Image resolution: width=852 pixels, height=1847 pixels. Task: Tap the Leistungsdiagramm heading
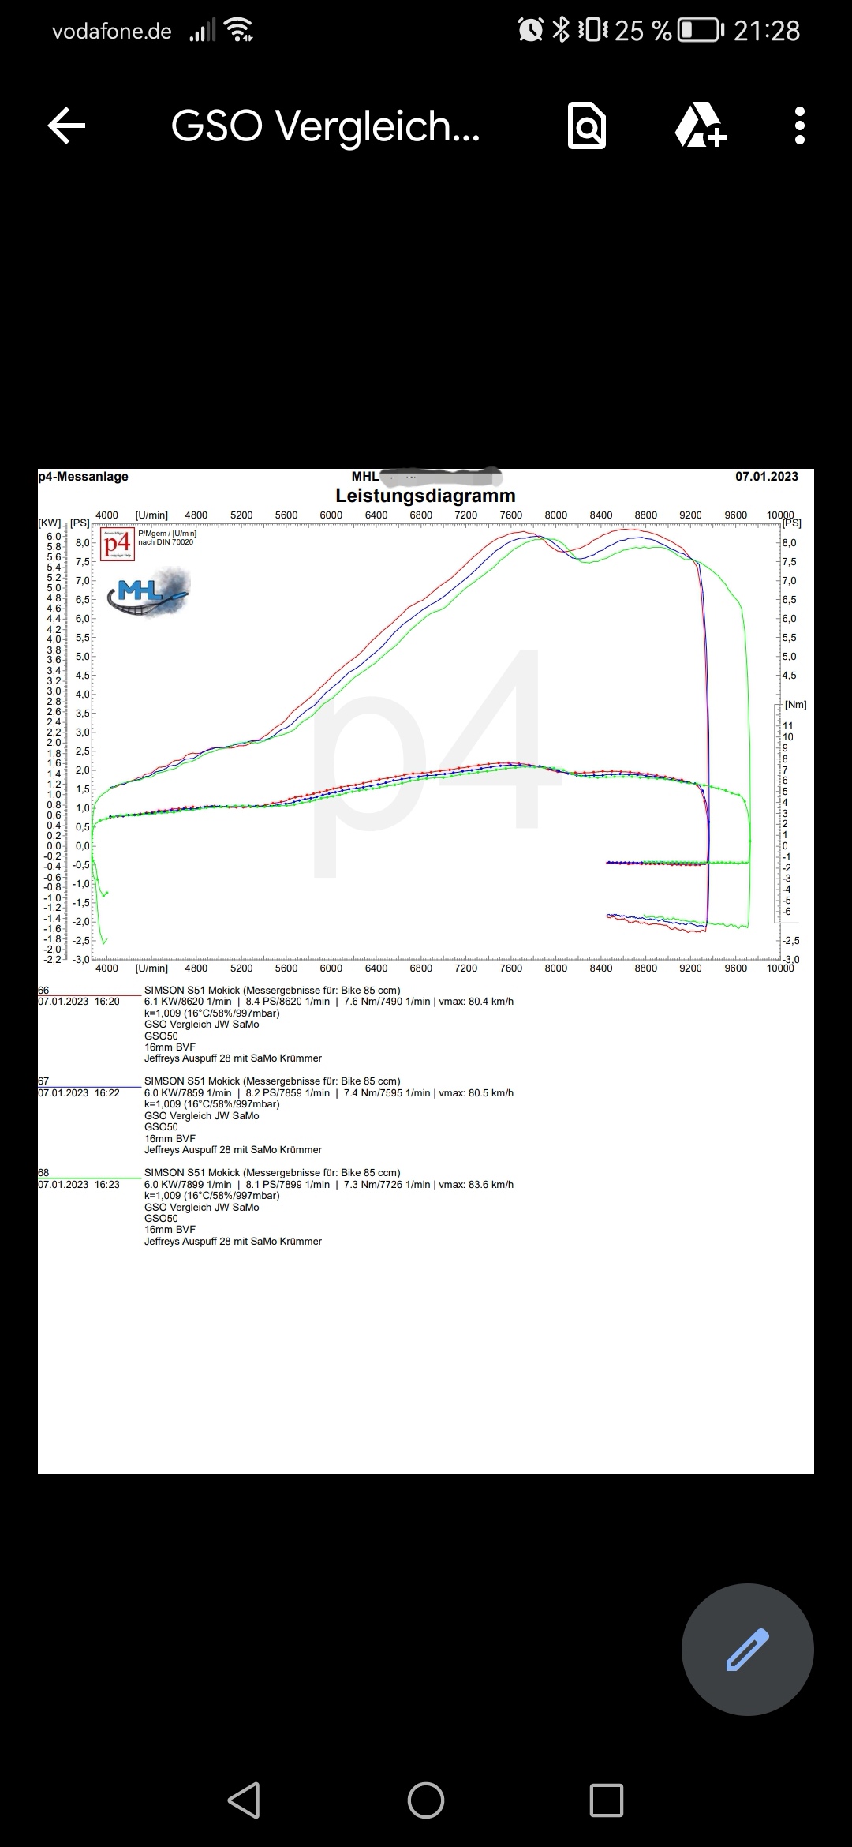coord(425,496)
